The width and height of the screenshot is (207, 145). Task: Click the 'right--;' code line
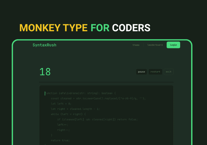click(x=63, y=130)
